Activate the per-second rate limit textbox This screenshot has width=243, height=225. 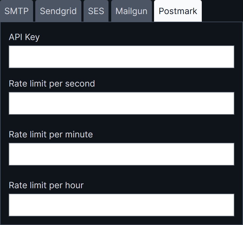tap(121, 103)
